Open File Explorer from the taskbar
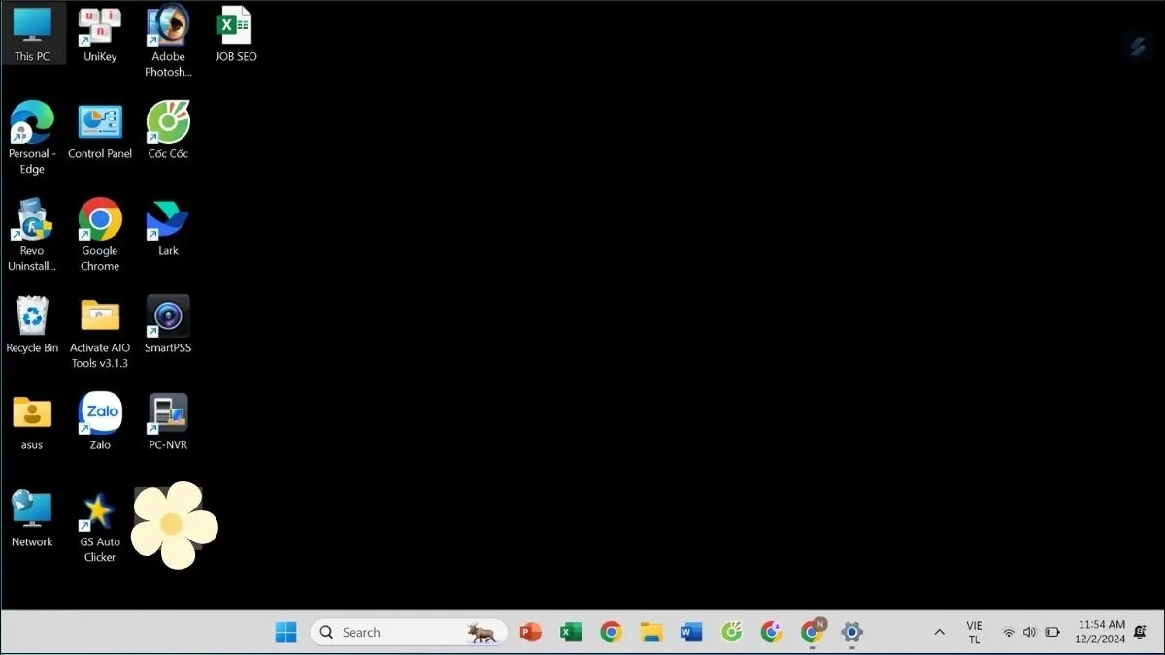This screenshot has width=1165, height=655. 650,633
